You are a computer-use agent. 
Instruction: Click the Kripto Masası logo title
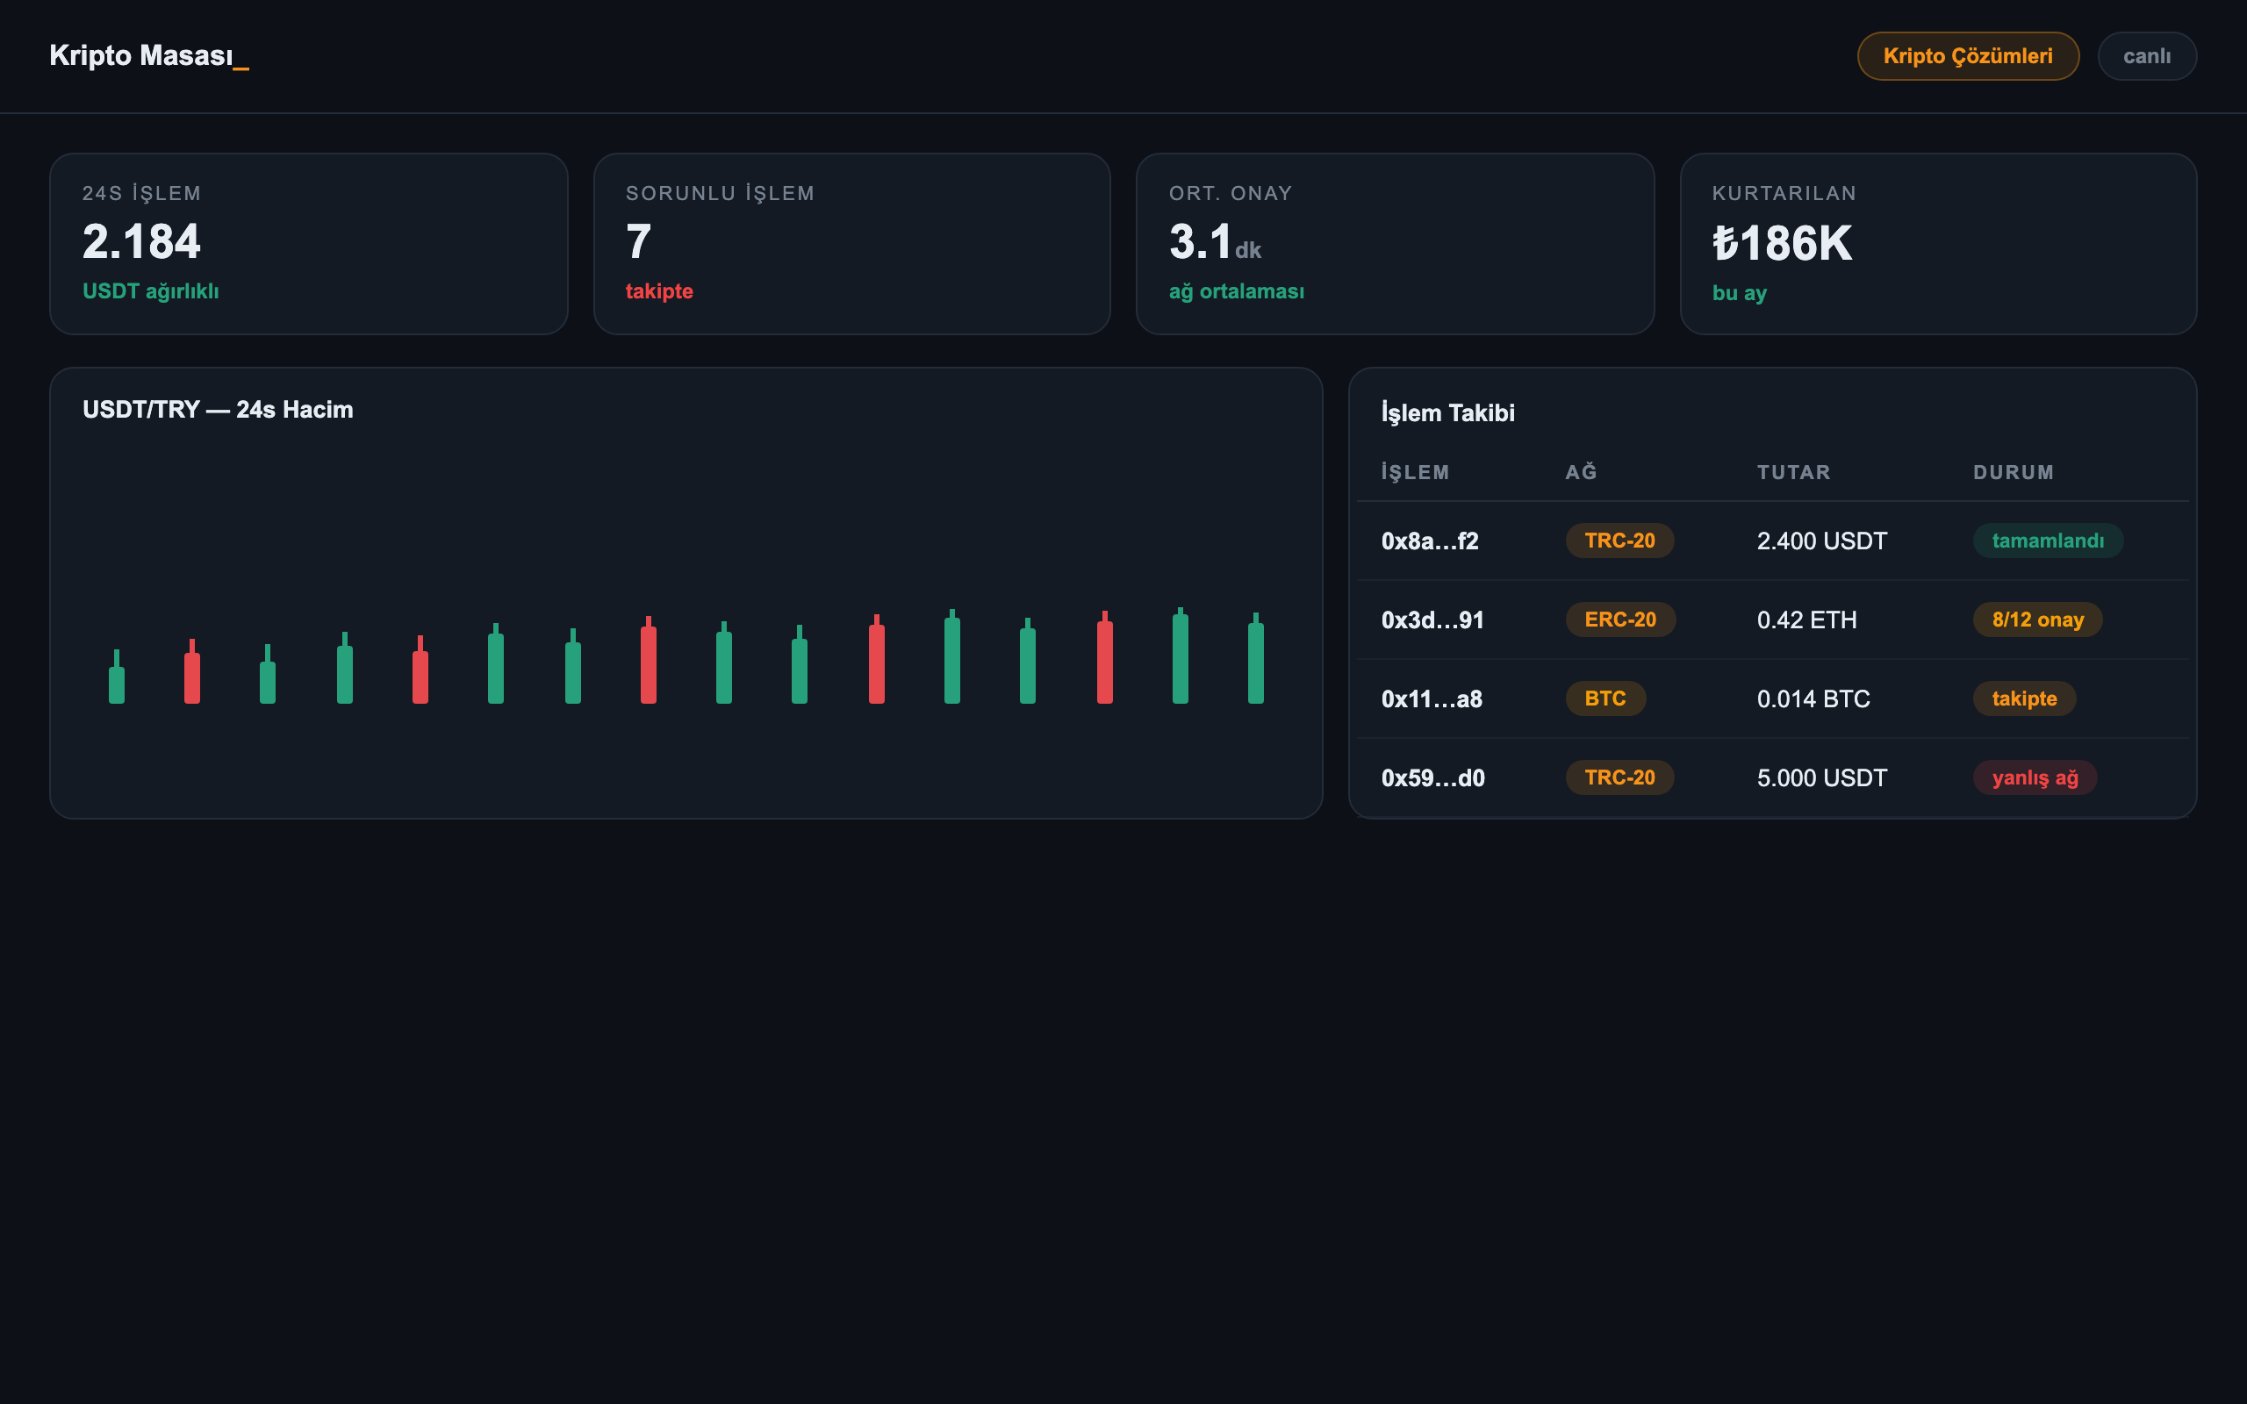tap(148, 55)
